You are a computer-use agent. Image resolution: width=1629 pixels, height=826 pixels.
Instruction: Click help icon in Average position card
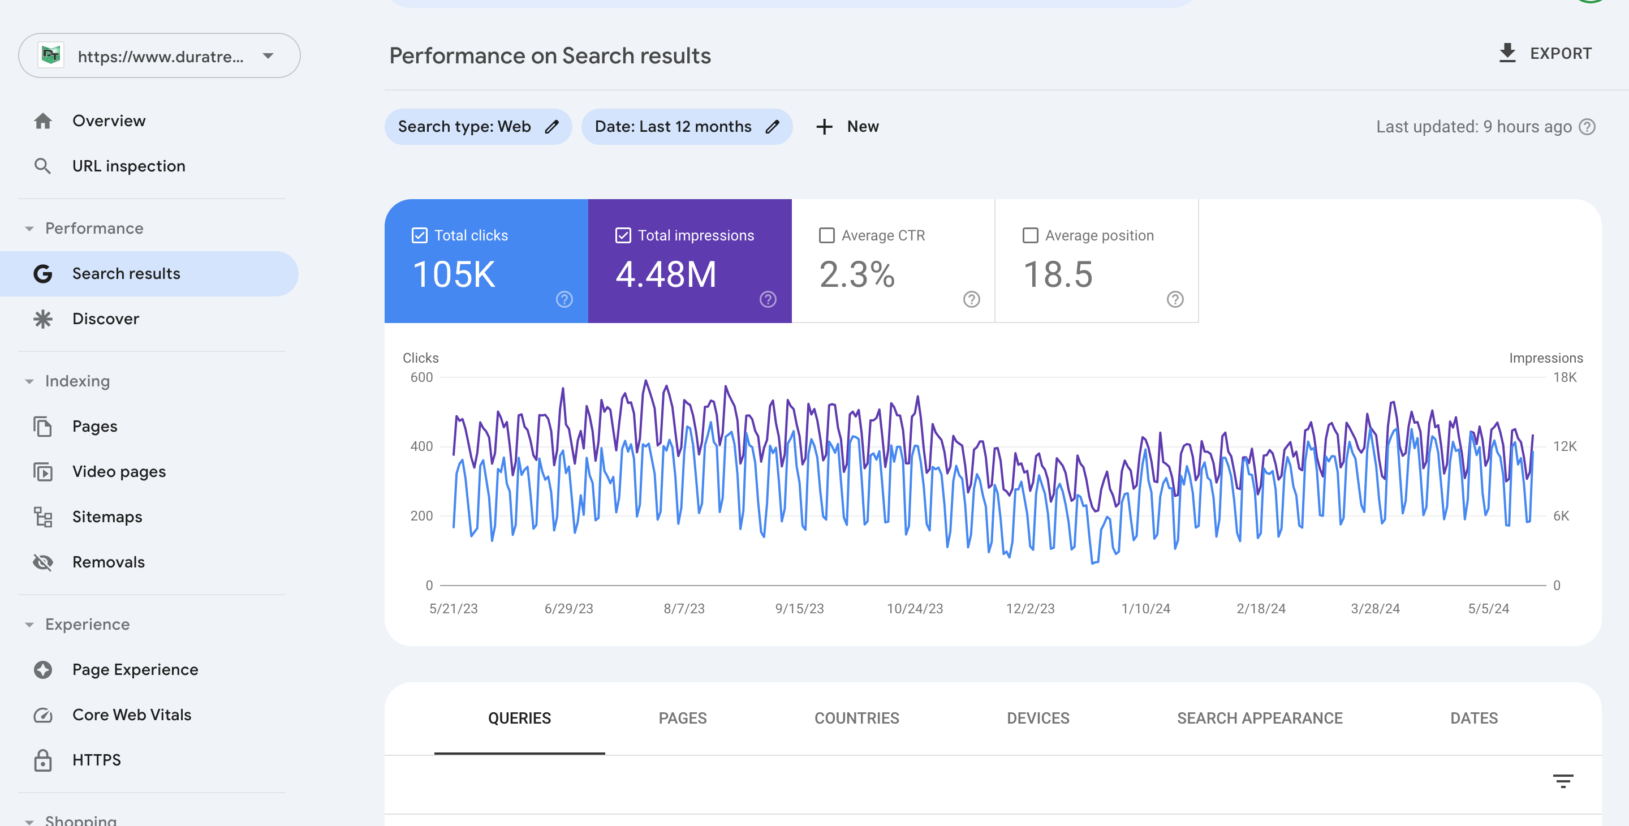(x=1174, y=299)
